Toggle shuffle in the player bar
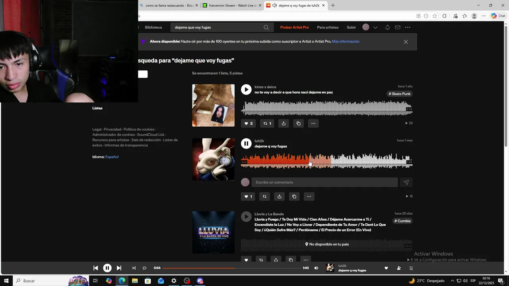This screenshot has height=286, width=509. [134, 268]
